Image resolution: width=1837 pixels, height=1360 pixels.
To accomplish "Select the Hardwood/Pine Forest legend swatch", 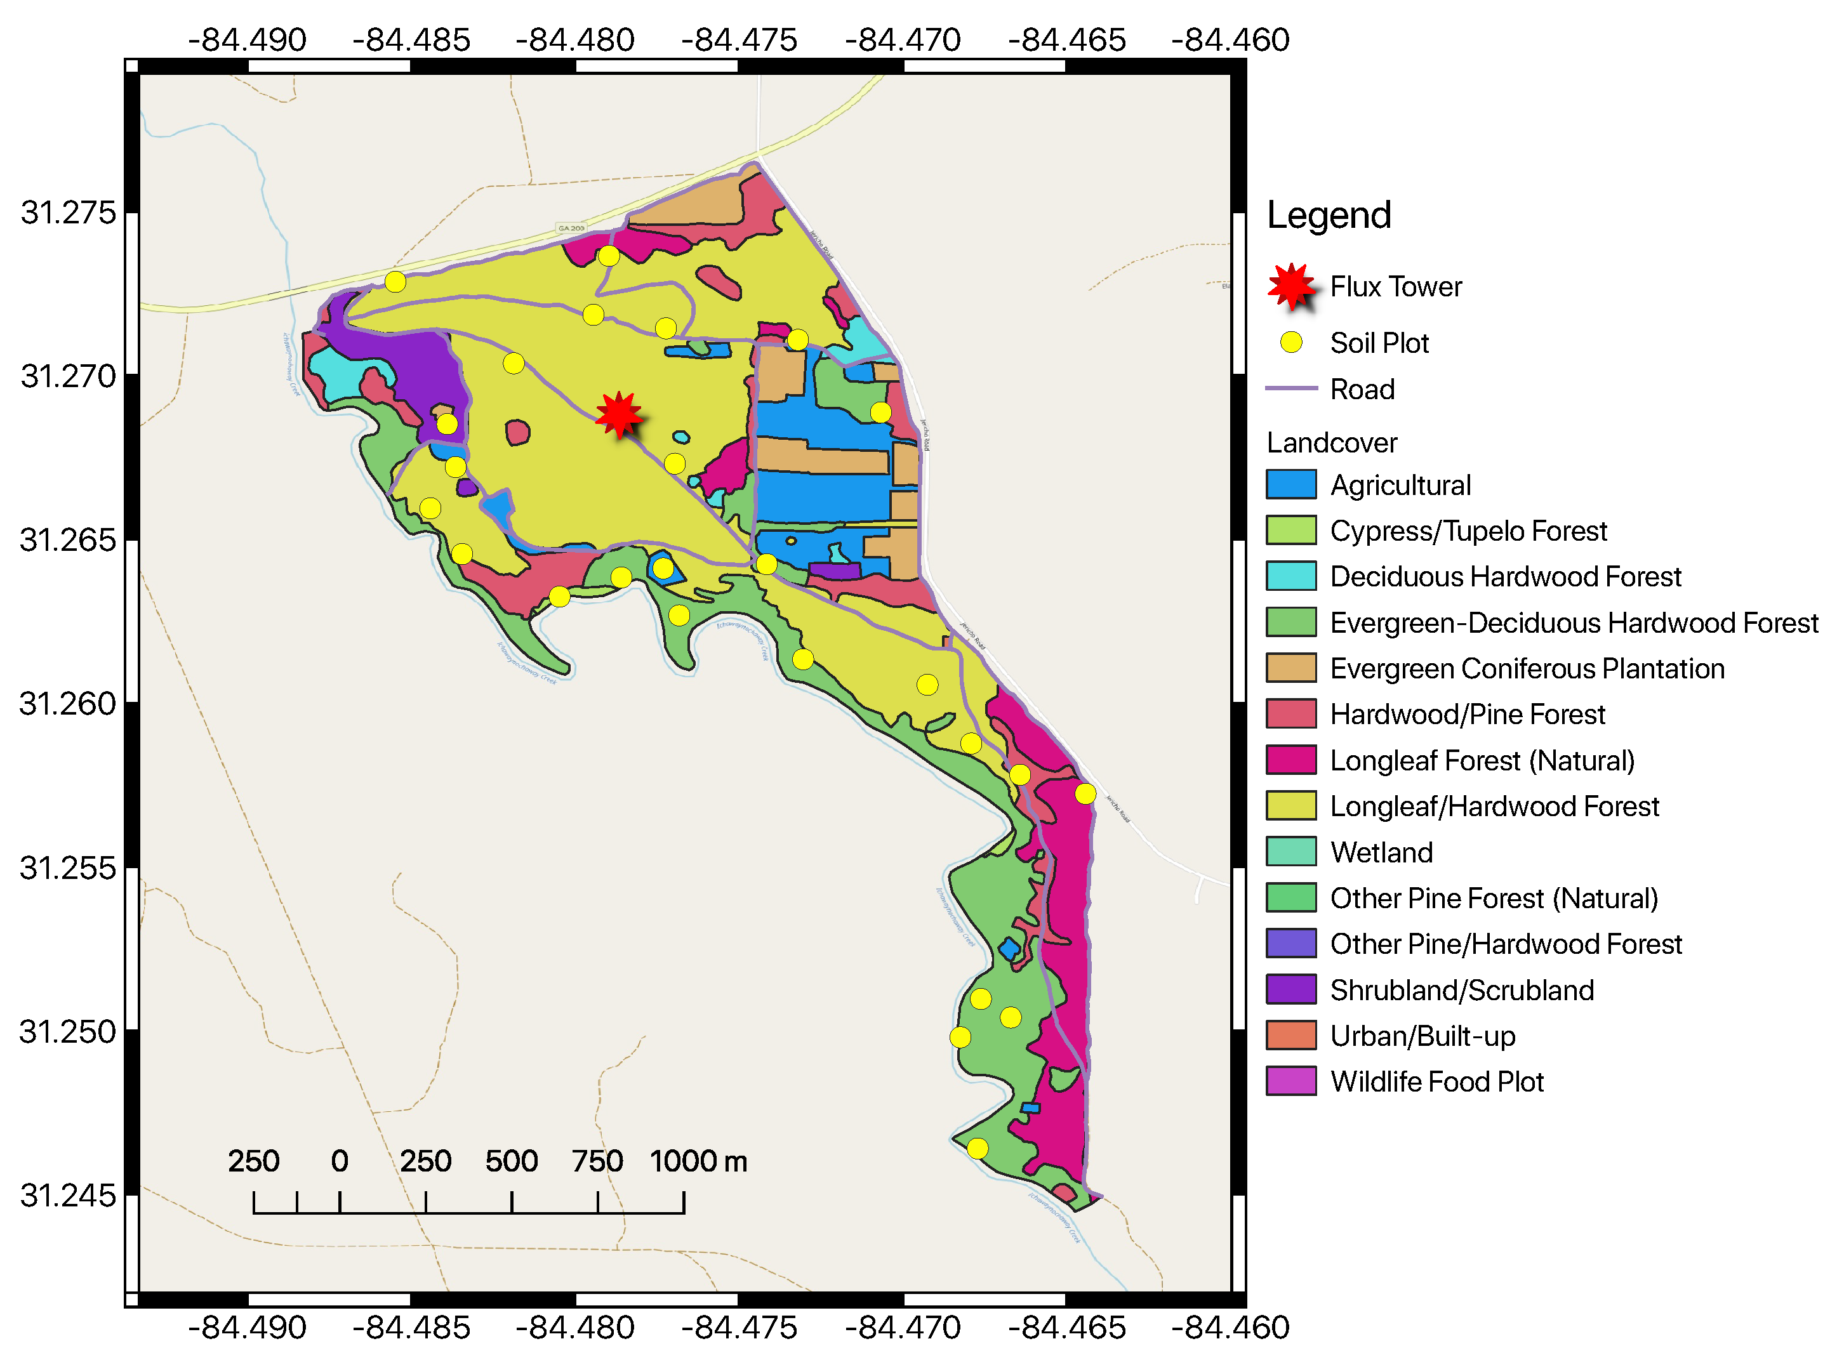I will (x=1291, y=714).
